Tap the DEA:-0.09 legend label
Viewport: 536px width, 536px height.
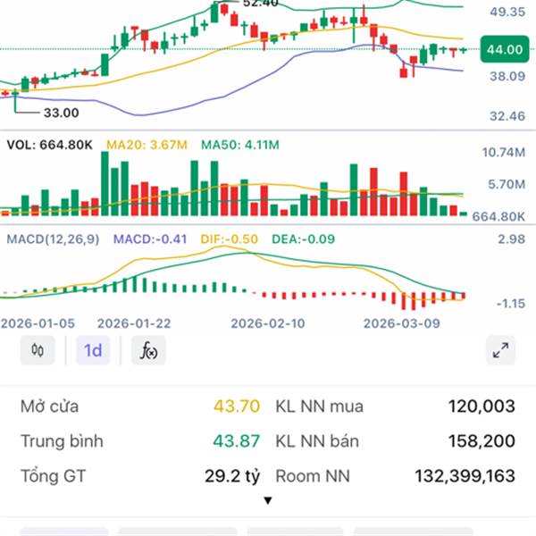click(x=303, y=239)
